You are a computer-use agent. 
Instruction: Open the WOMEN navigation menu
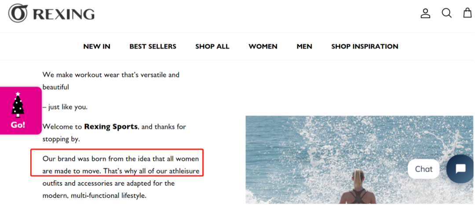tap(263, 47)
